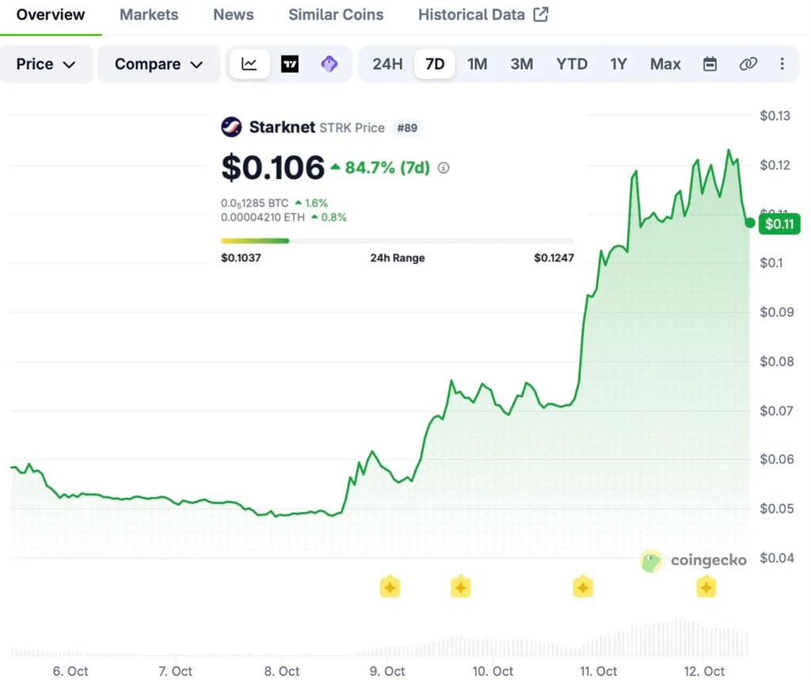811x680 pixels.
Task: Switch to the line chart view
Action: coord(249,64)
